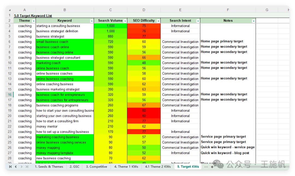Open the Keyword column filter dropdown
295x176 pixels.
(x=92, y=21)
